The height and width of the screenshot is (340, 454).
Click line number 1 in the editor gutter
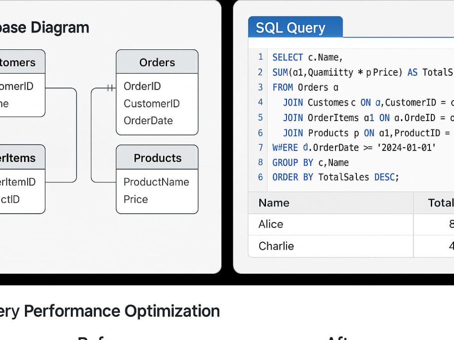tap(261, 57)
